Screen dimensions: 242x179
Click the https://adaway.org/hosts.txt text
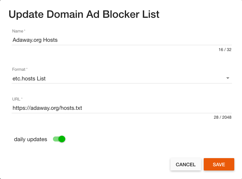click(47, 108)
